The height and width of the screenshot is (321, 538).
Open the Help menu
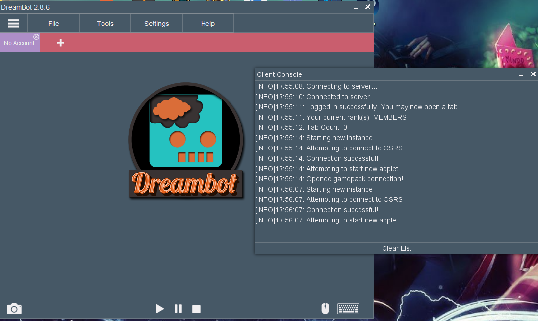click(207, 24)
